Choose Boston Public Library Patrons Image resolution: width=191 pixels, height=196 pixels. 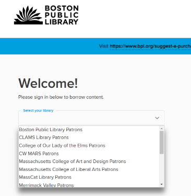89,130
